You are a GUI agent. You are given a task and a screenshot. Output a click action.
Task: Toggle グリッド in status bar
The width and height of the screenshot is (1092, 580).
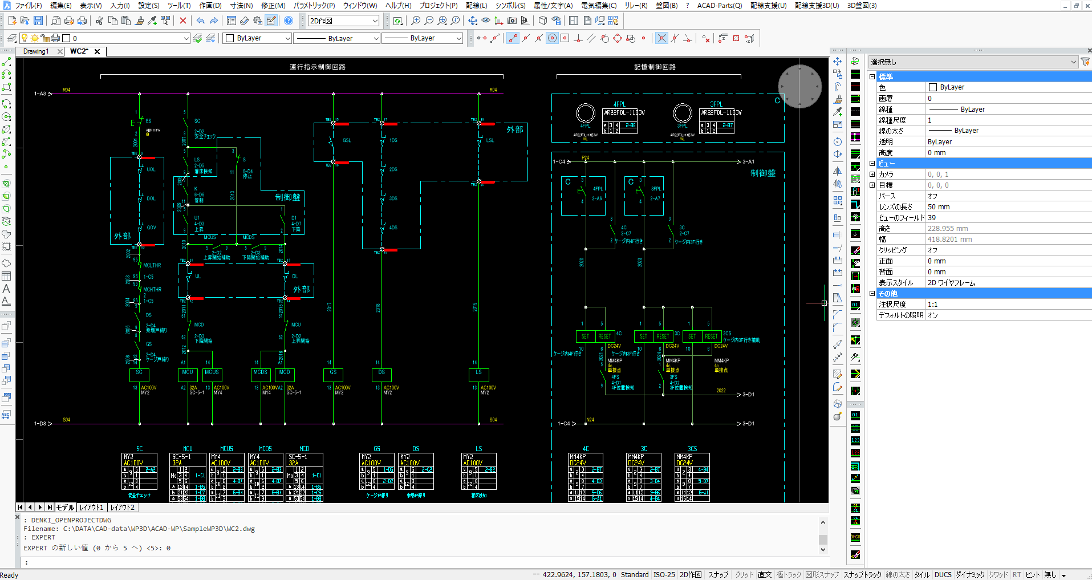(x=744, y=574)
